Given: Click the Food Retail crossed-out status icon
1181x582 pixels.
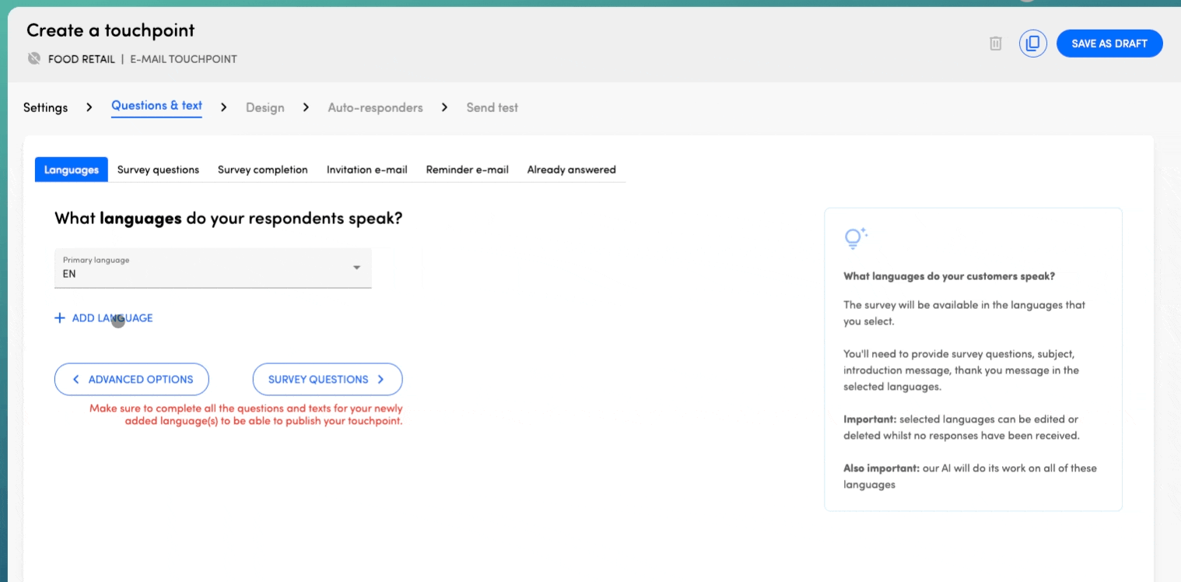Looking at the screenshot, I should click(x=34, y=58).
